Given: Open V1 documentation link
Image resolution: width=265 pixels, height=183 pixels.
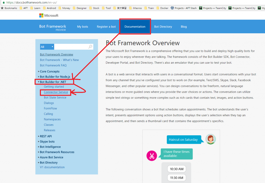Looking at the screenshot, I should tap(52, 167).
